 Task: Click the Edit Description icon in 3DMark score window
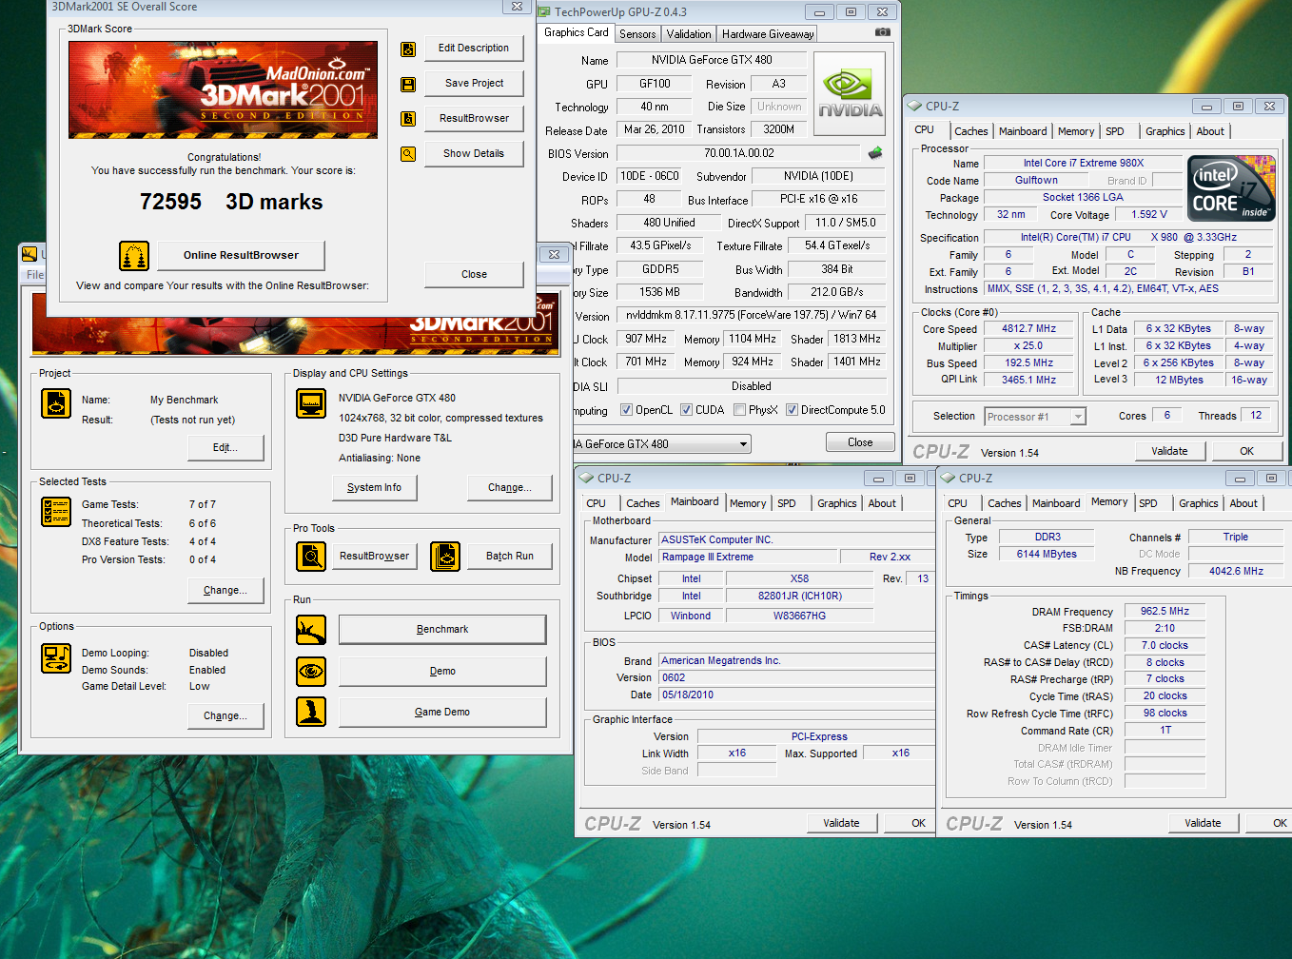(408, 49)
